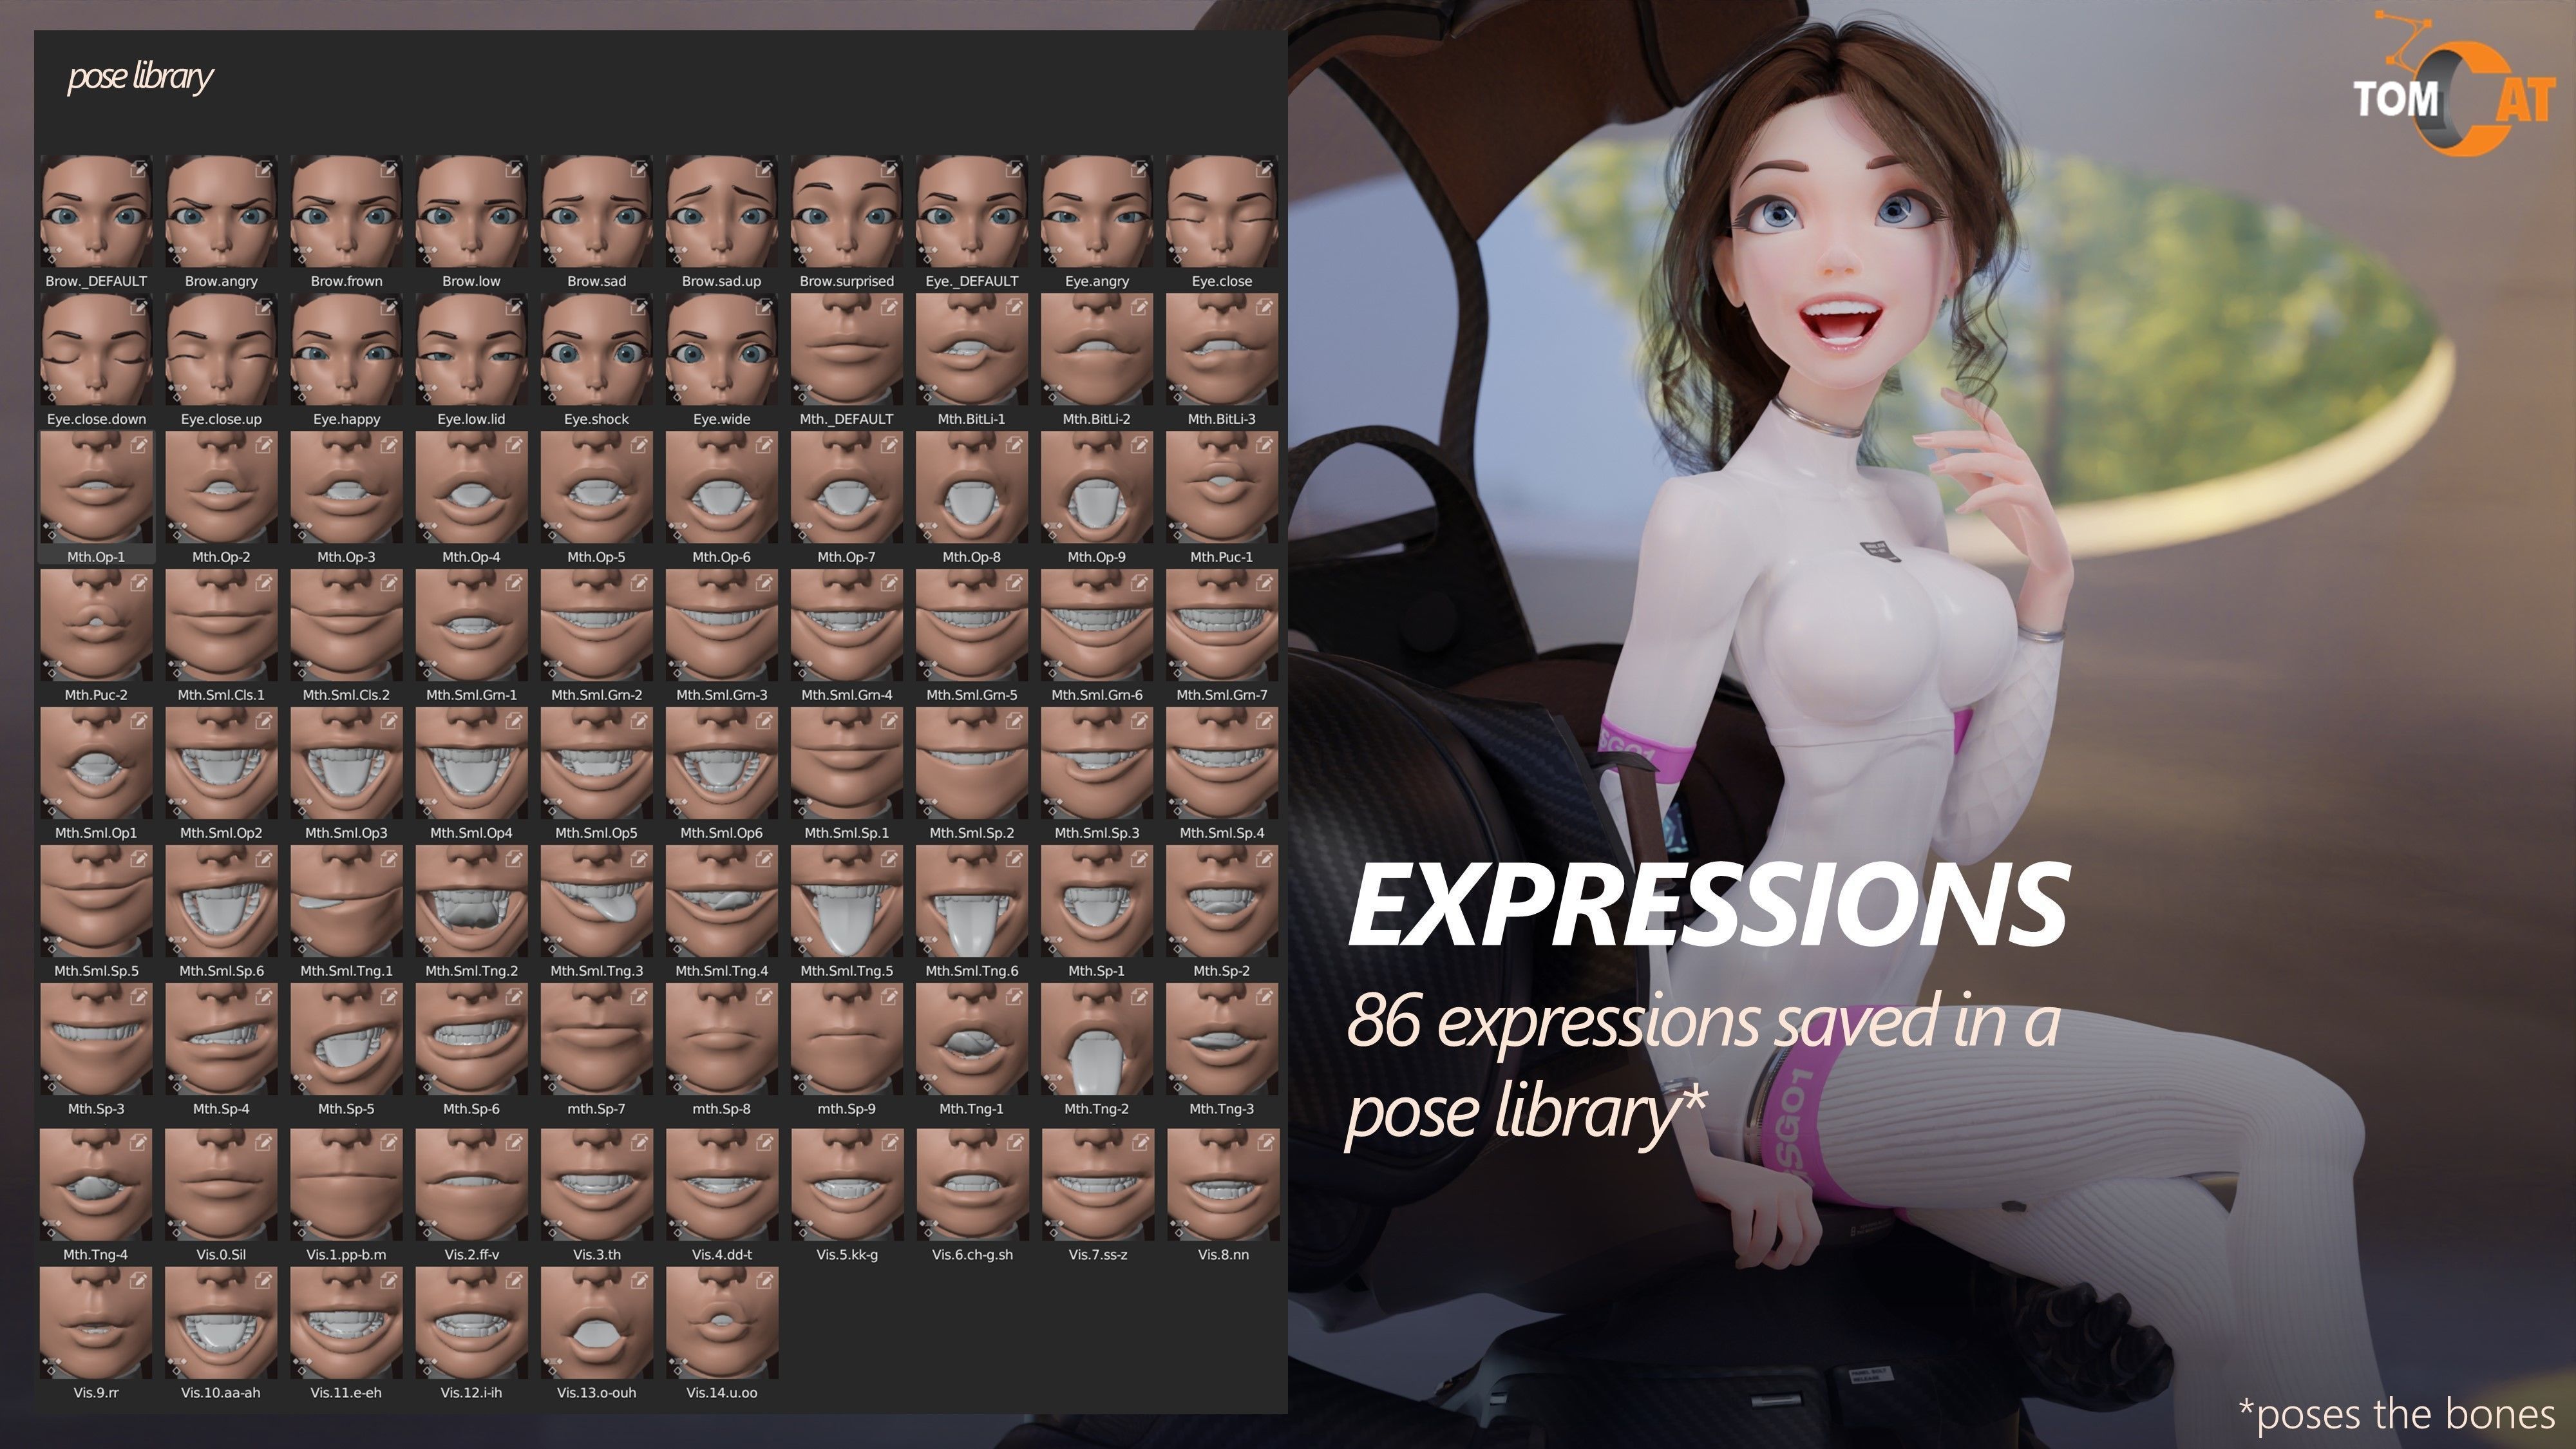Click the Vis.6.ch-g.sh label text
The height and width of the screenshot is (1449, 2576).
(x=971, y=1255)
